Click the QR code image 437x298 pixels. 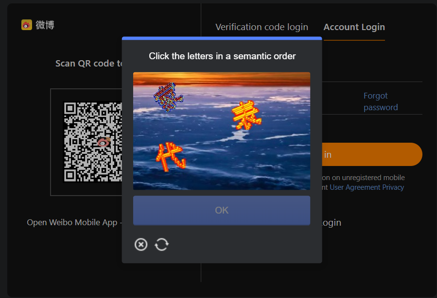point(93,142)
